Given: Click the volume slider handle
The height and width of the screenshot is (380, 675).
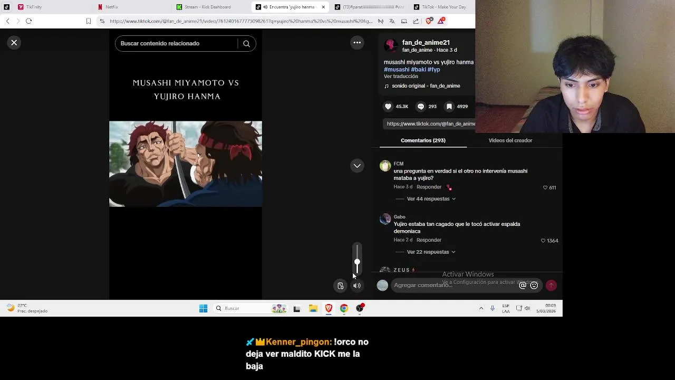Looking at the screenshot, I should point(357,262).
